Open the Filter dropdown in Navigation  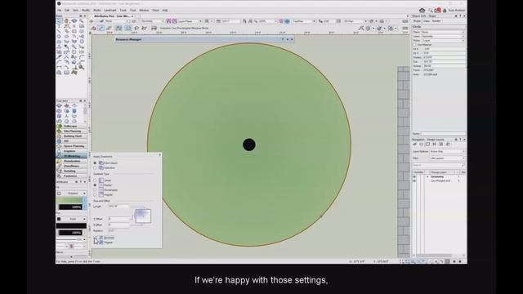pyautogui.click(x=447, y=158)
